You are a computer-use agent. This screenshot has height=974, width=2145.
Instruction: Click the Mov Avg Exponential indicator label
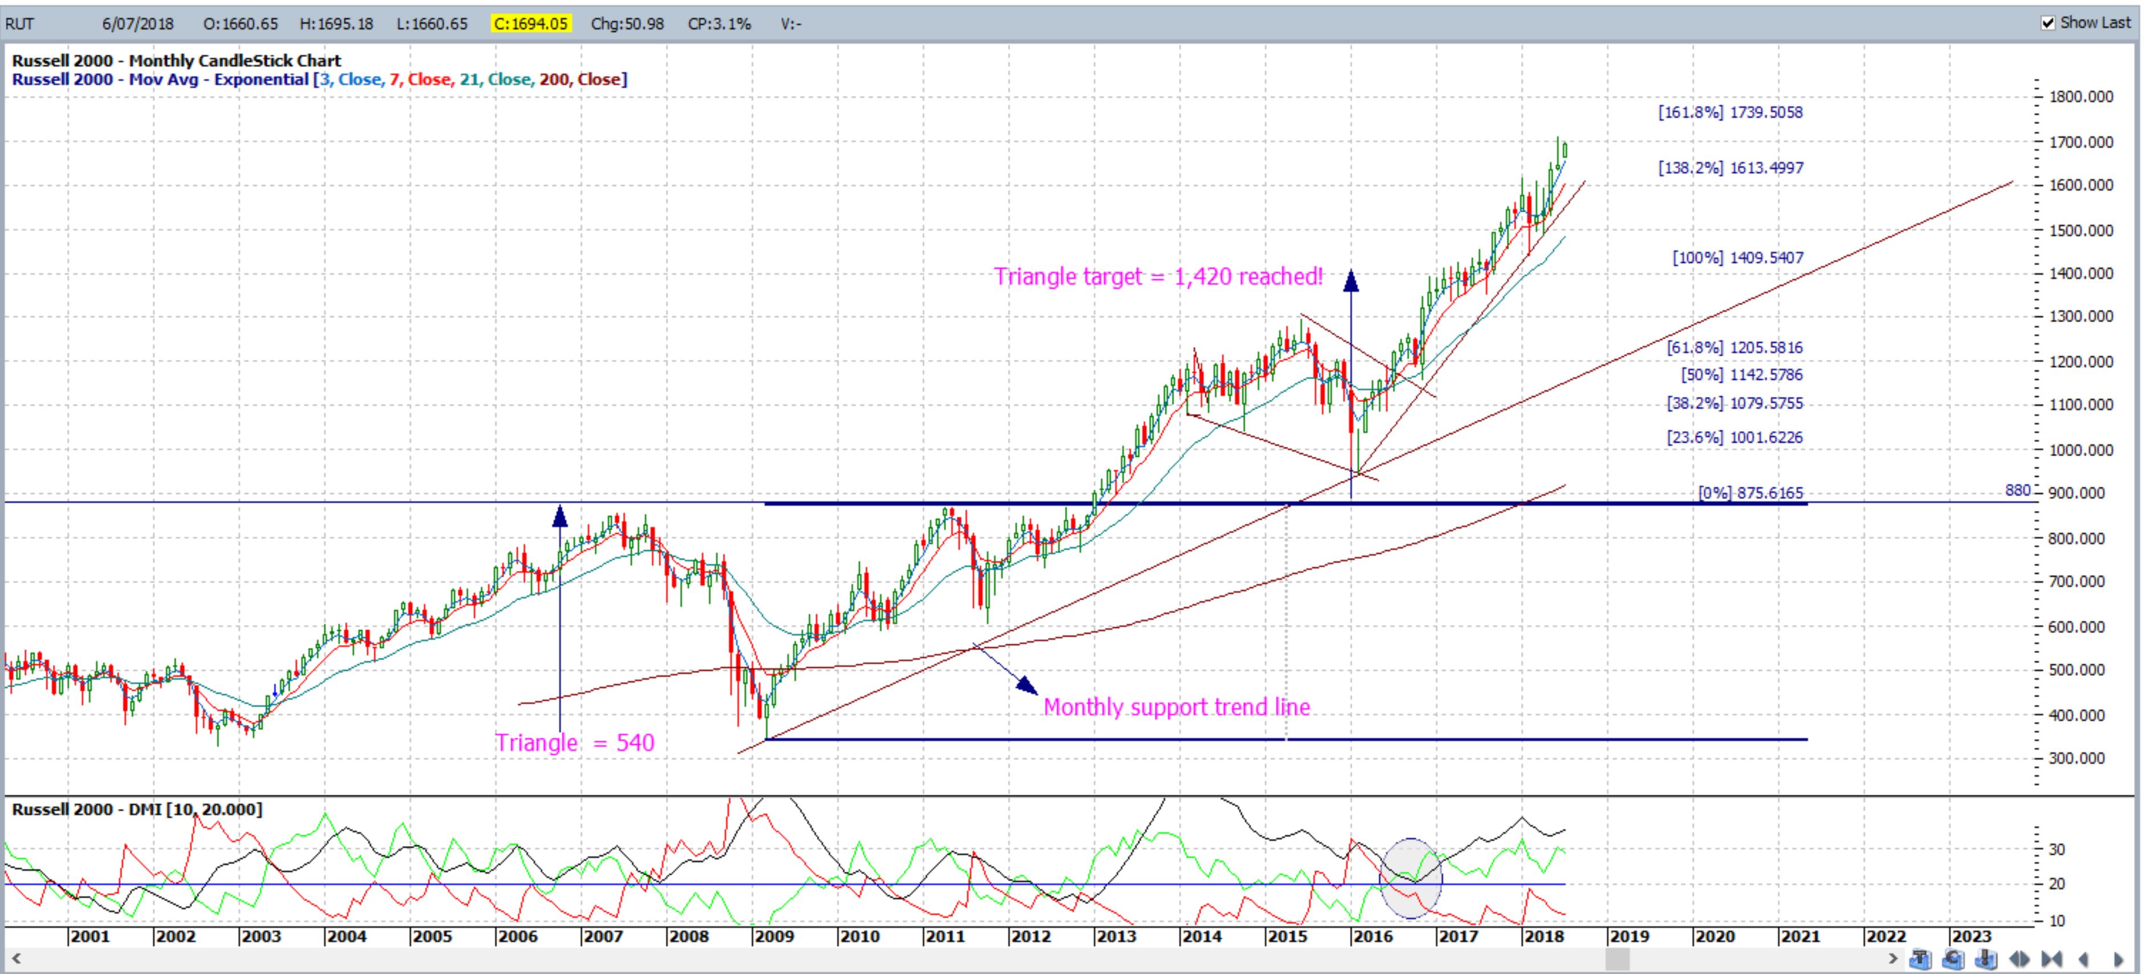(x=320, y=80)
